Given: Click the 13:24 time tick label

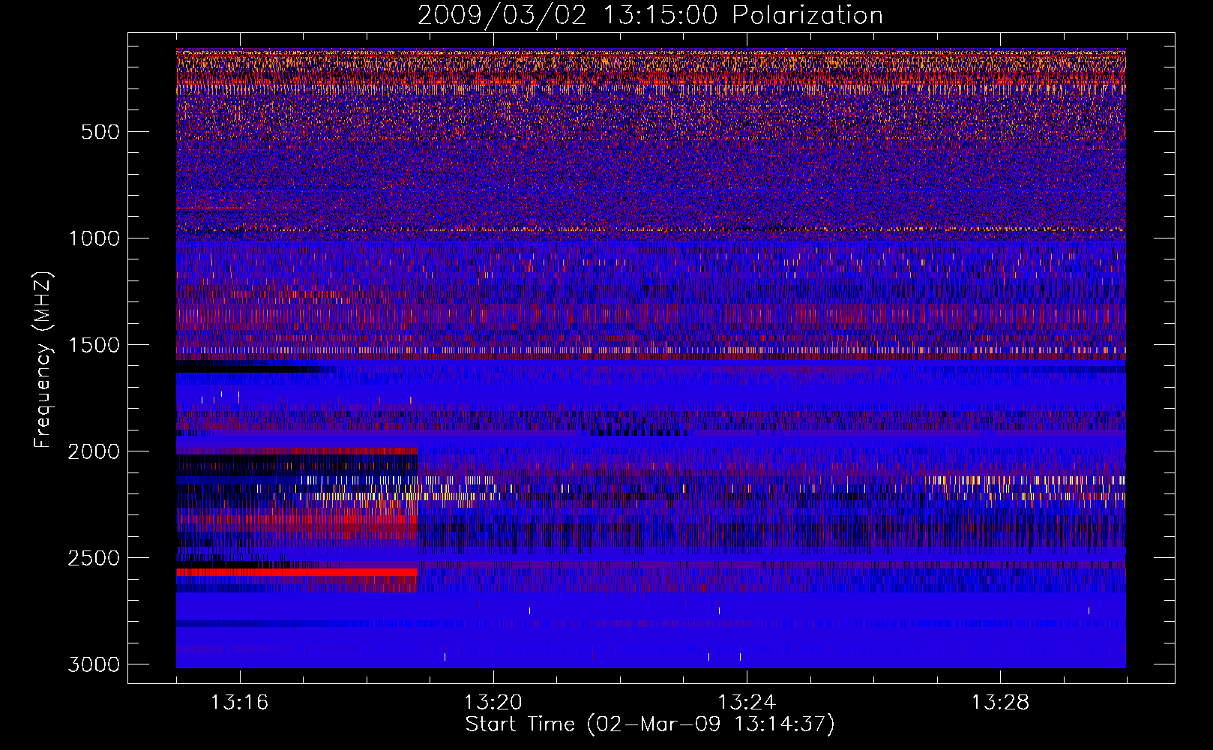Looking at the screenshot, I should [x=747, y=703].
